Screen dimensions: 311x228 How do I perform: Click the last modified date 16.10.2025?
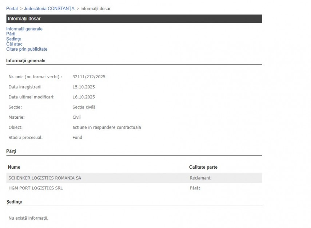pyautogui.click(x=84, y=97)
